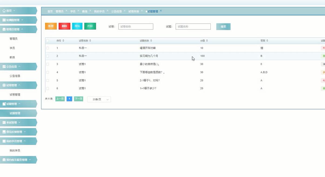This screenshot has width=325, height=177.
Task: Expand 意见反馈管理 via its down chevron
Action: coord(25,132)
